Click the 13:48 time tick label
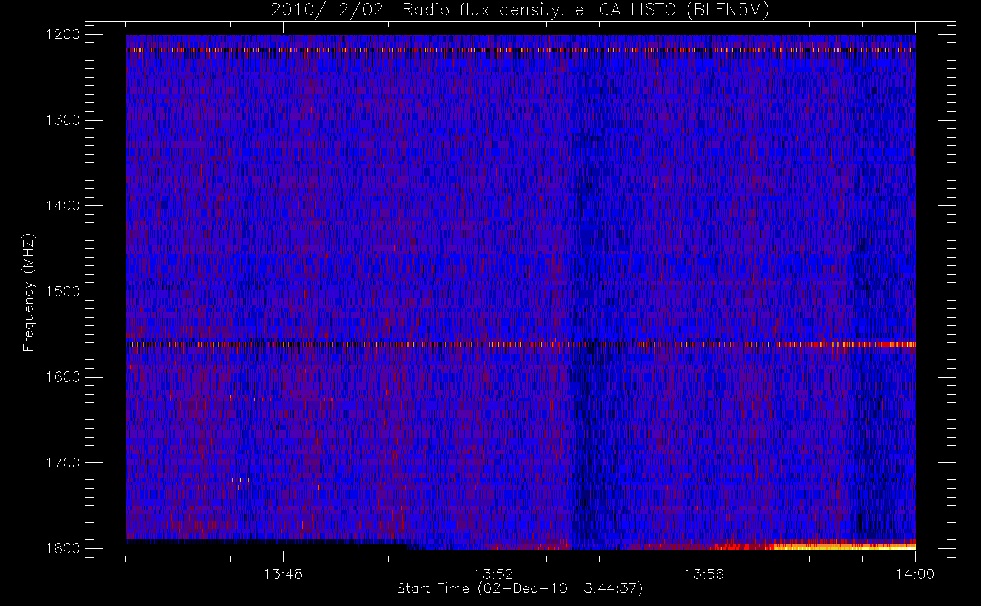981x606 pixels. coord(283,574)
